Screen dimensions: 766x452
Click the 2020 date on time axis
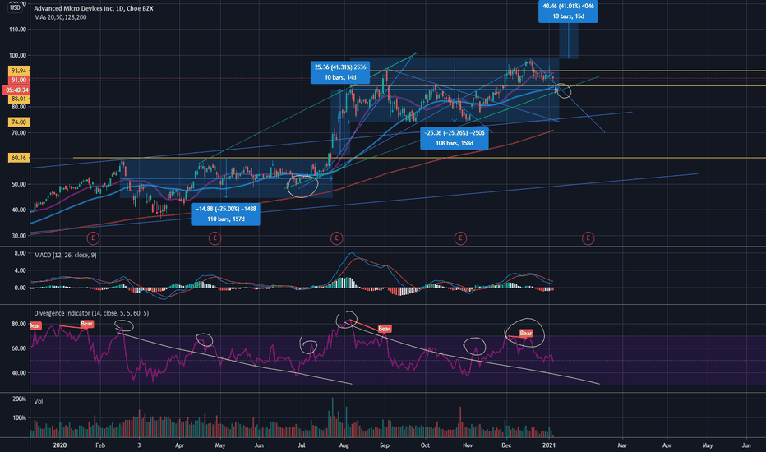(60, 445)
